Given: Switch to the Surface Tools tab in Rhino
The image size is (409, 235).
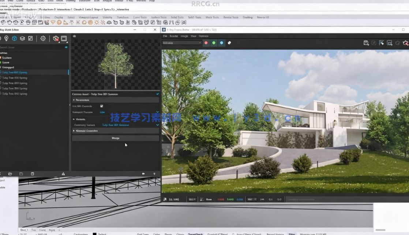Looking at the screenshot, I should coord(159,17).
